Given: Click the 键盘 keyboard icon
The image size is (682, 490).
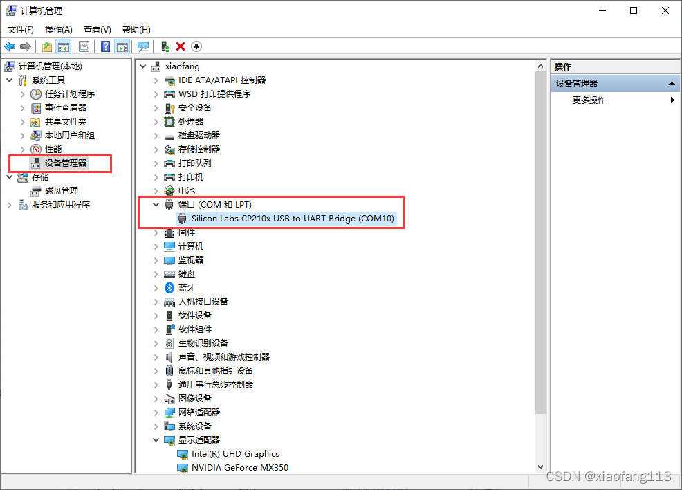Looking at the screenshot, I should [169, 273].
